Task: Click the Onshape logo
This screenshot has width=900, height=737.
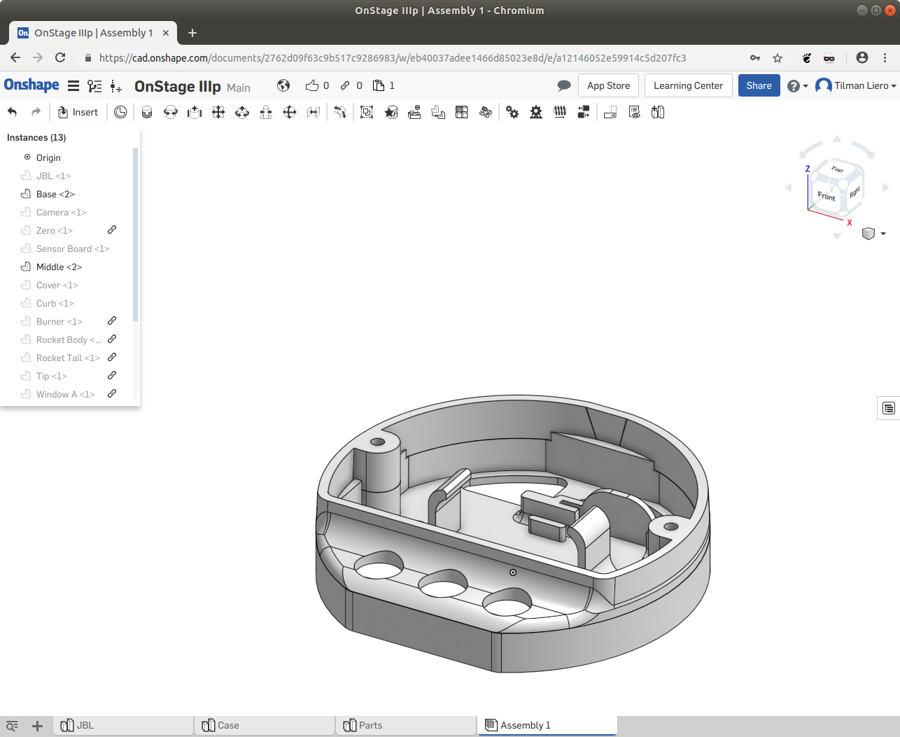Action: tap(31, 85)
